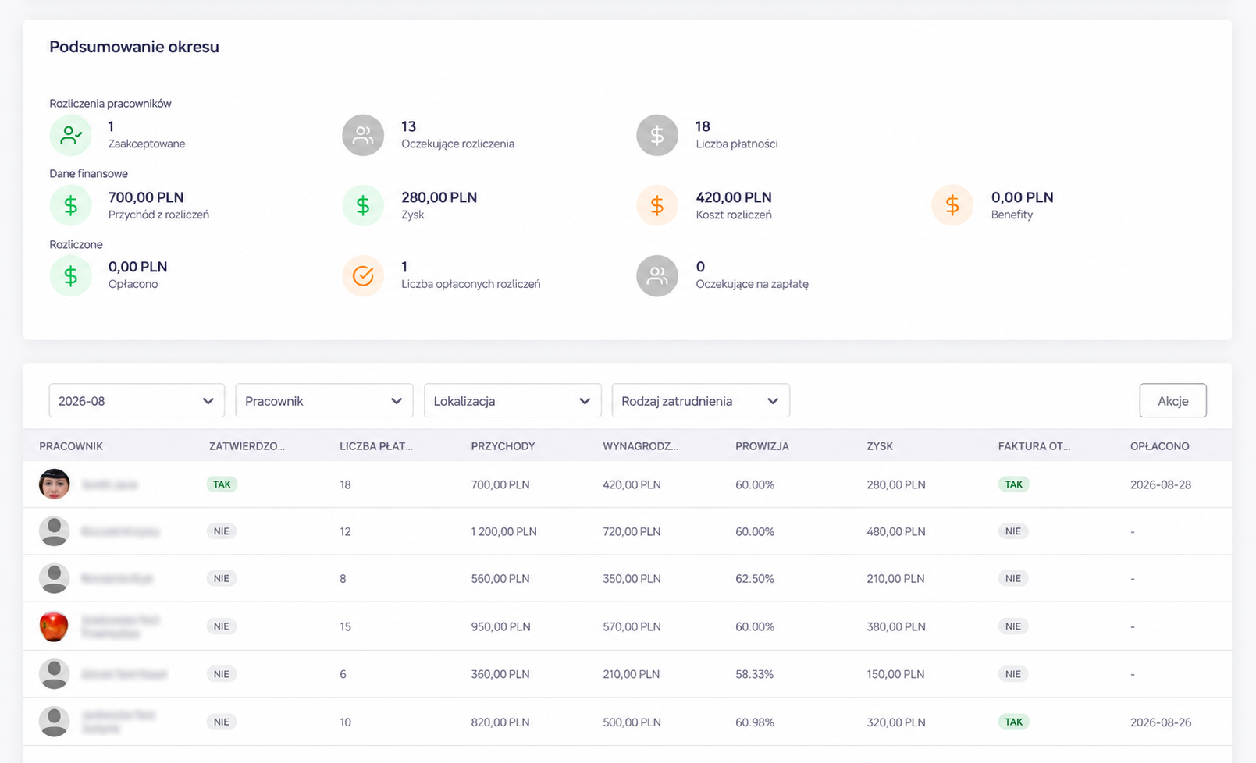Screen dimensions: 1256x763
Task: Click the default avatar in the 560,00 PLN row
Action: (55, 578)
